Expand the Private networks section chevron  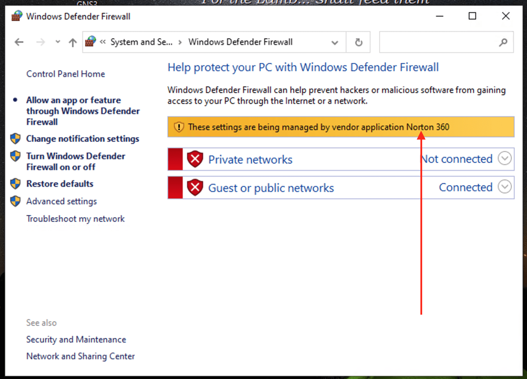point(504,159)
